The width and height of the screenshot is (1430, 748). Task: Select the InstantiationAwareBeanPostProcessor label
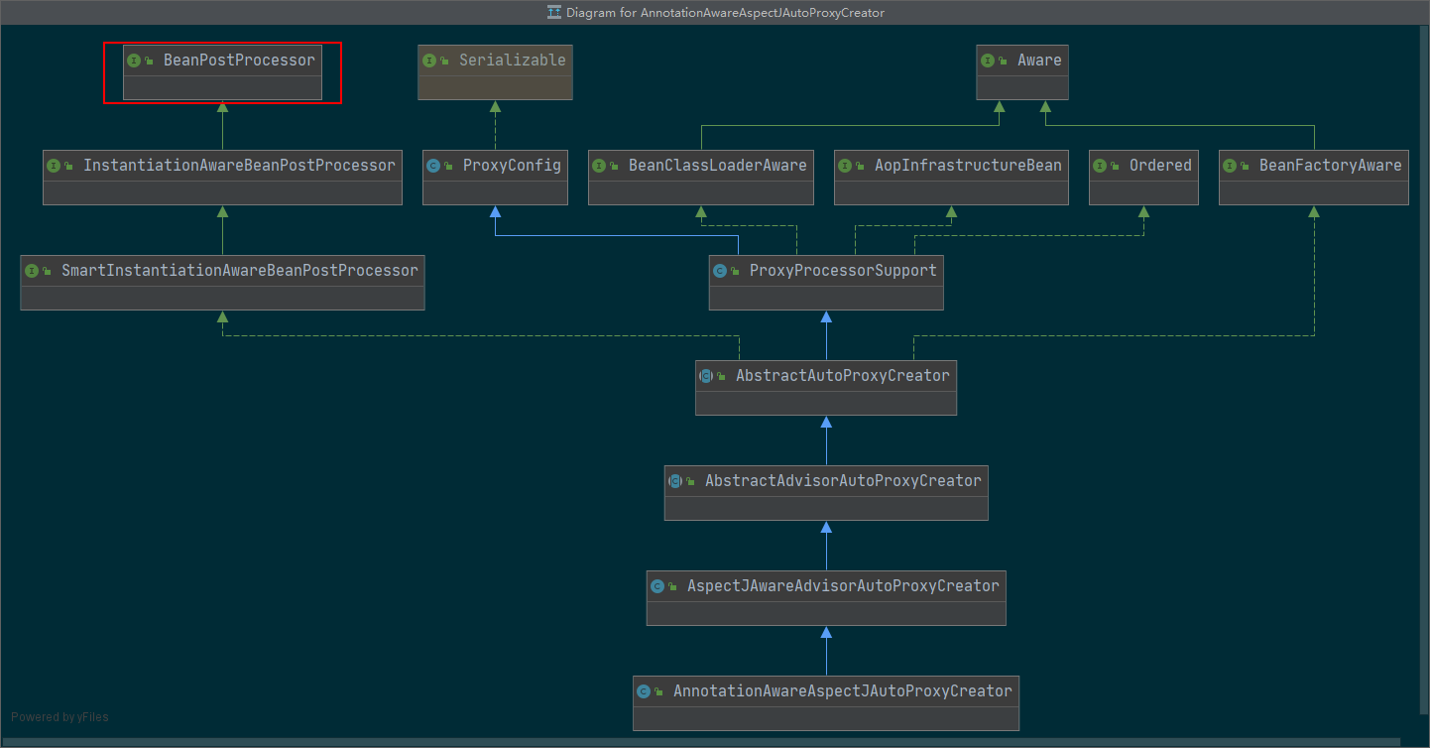(239, 166)
